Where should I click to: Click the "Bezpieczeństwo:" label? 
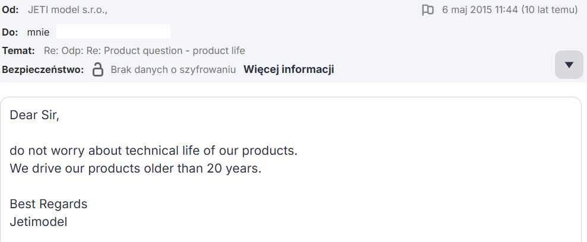point(43,69)
